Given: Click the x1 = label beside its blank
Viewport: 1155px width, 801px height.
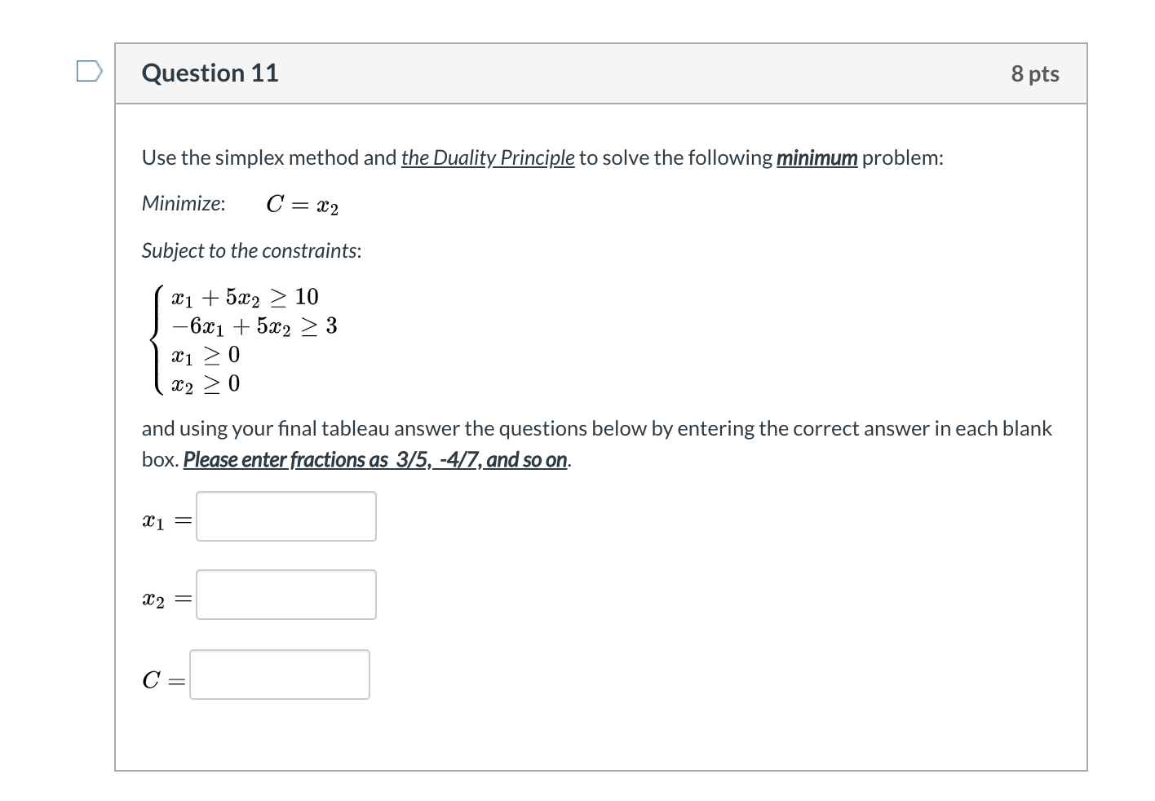Looking at the screenshot, I should (166, 520).
